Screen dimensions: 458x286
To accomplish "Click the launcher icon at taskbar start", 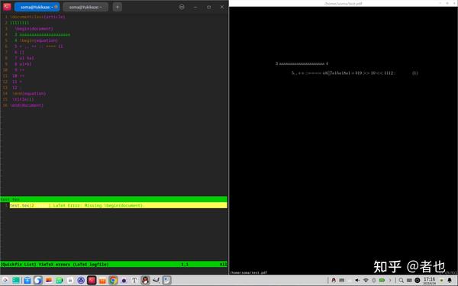I will [5, 281].
